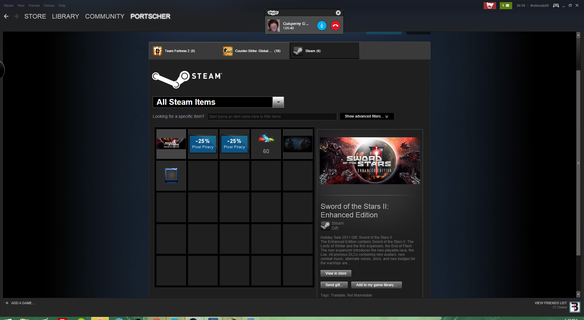Click the plus icon beside Add a Game
Viewport: 584px width, 320px height.
pyautogui.click(x=7, y=303)
